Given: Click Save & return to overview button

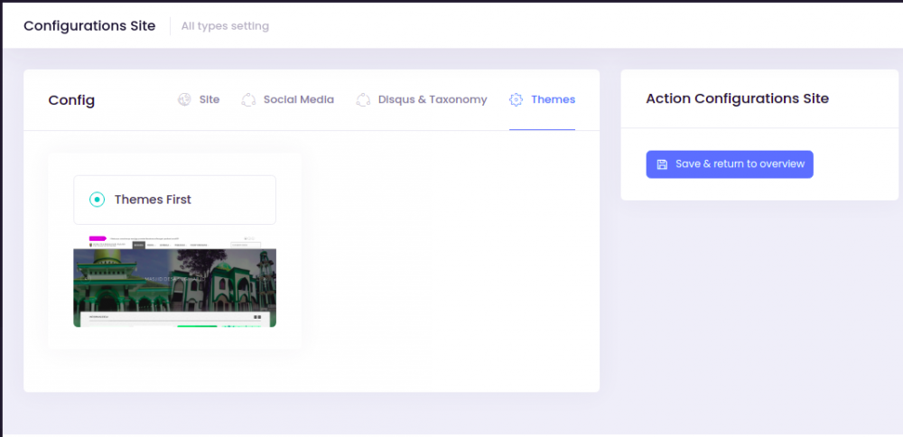Looking at the screenshot, I should [x=730, y=164].
